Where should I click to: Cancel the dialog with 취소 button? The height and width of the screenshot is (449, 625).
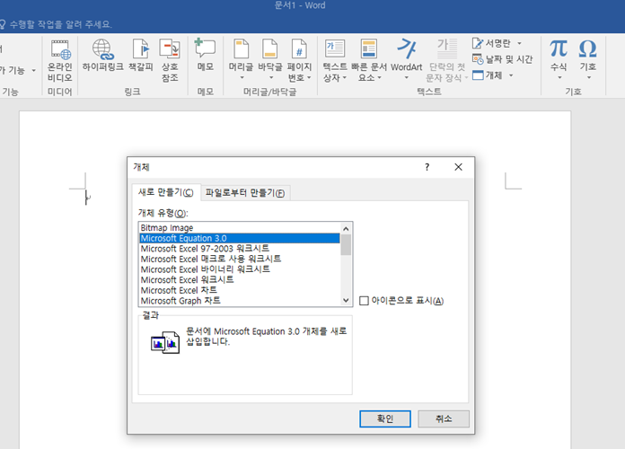pyautogui.click(x=444, y=418)
